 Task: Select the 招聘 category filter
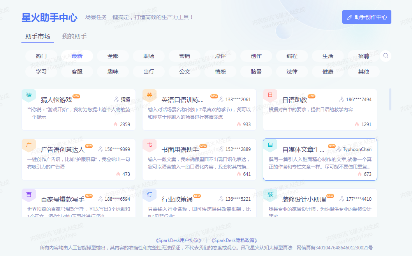[x=364, y=56]
